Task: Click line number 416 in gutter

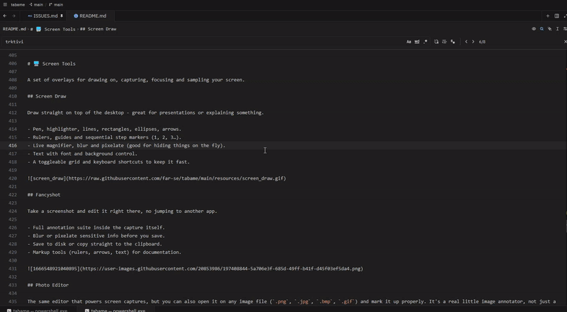Action: coord(13,146)
